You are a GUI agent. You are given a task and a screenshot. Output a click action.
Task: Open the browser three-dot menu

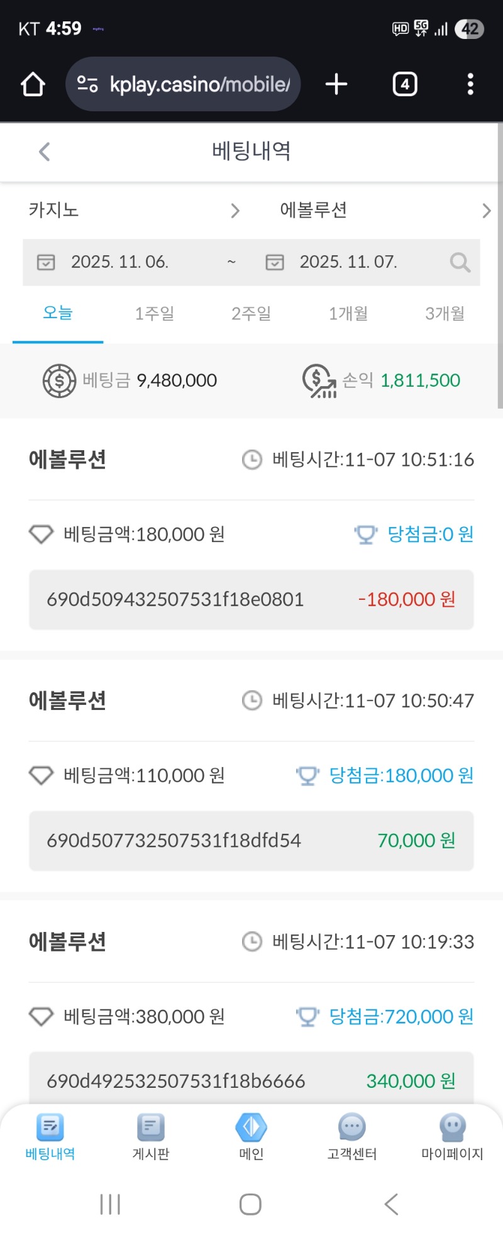470,84
